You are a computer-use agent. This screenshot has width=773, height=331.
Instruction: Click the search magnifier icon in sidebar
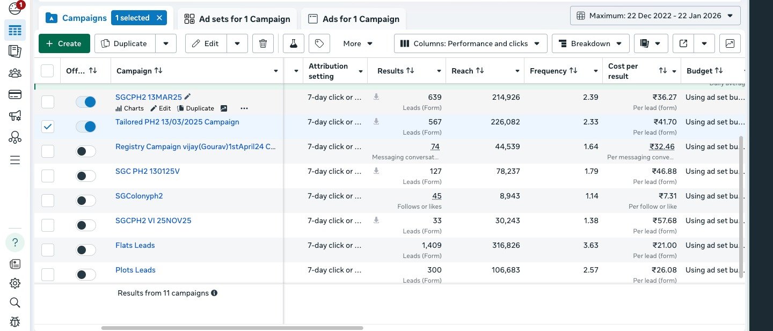[x=15, y=303]
